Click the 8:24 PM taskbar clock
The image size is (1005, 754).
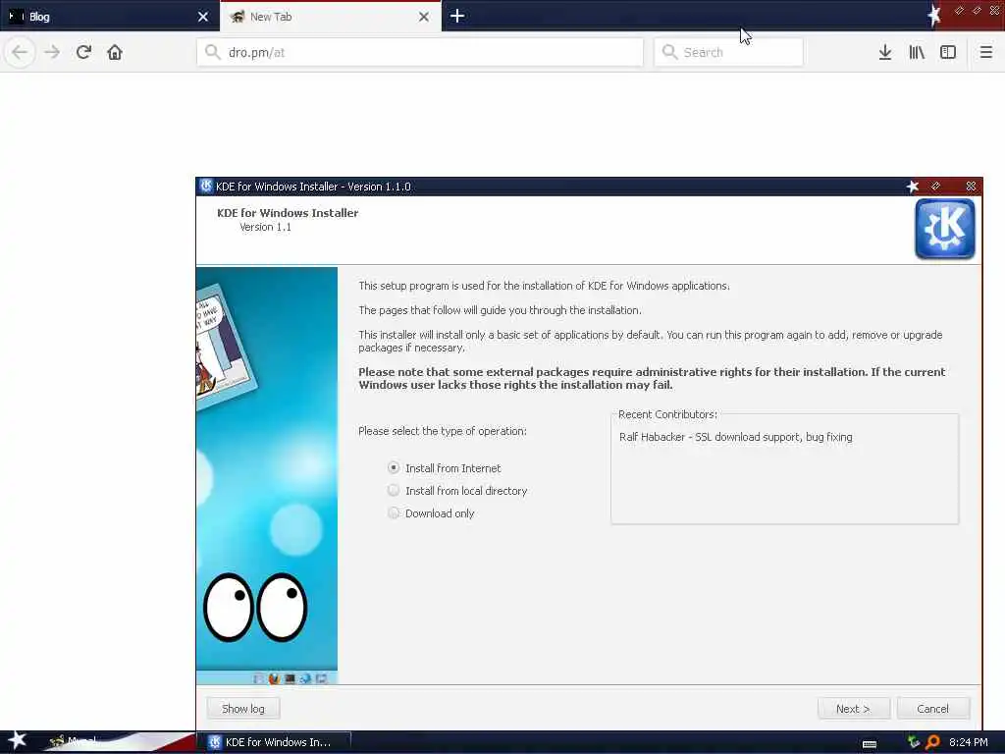pos(969,742)
